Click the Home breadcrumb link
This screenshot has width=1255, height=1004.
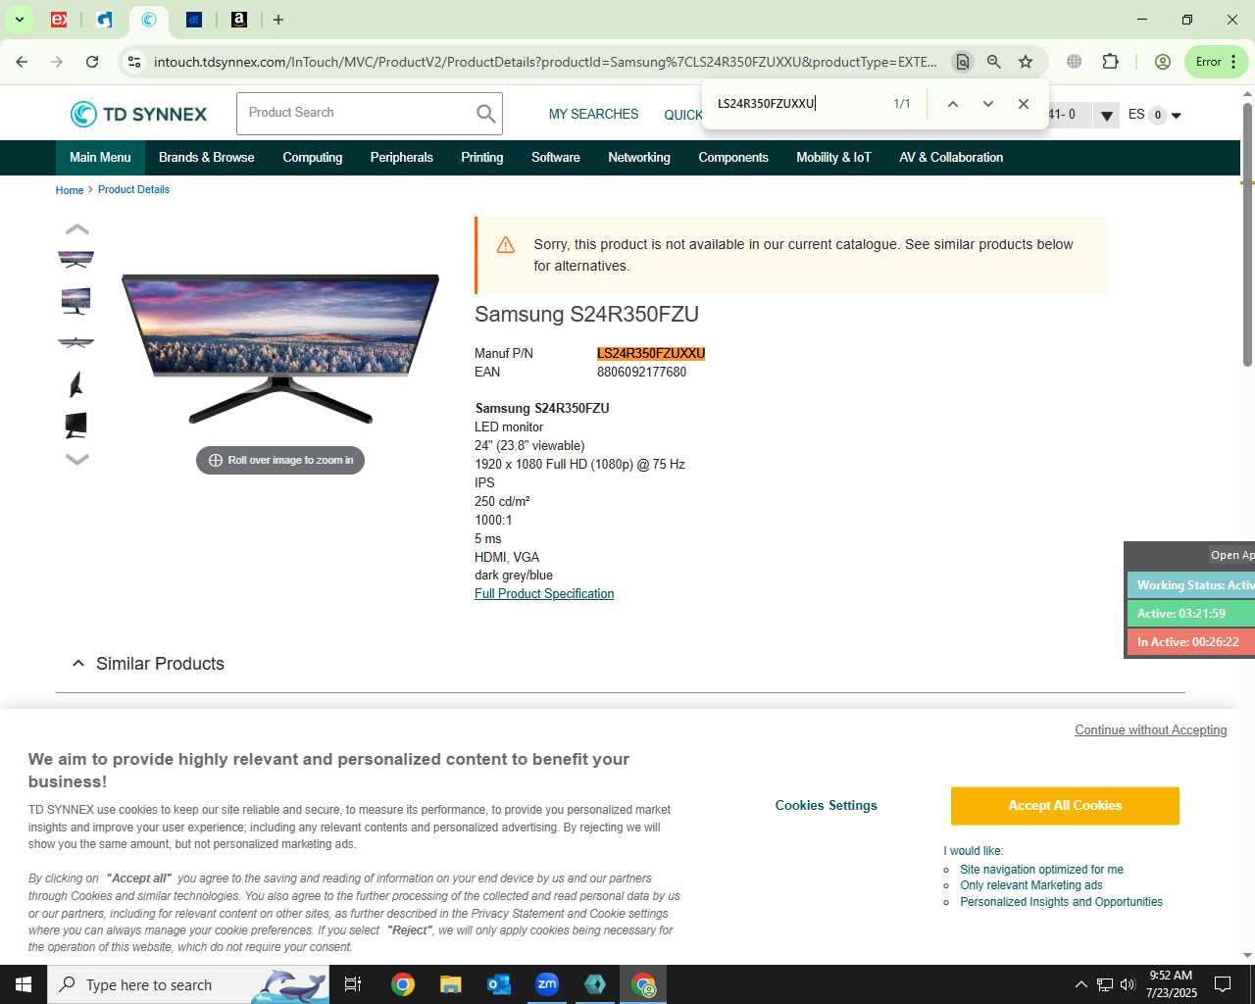pyautogui.click(x=70, y=190)
